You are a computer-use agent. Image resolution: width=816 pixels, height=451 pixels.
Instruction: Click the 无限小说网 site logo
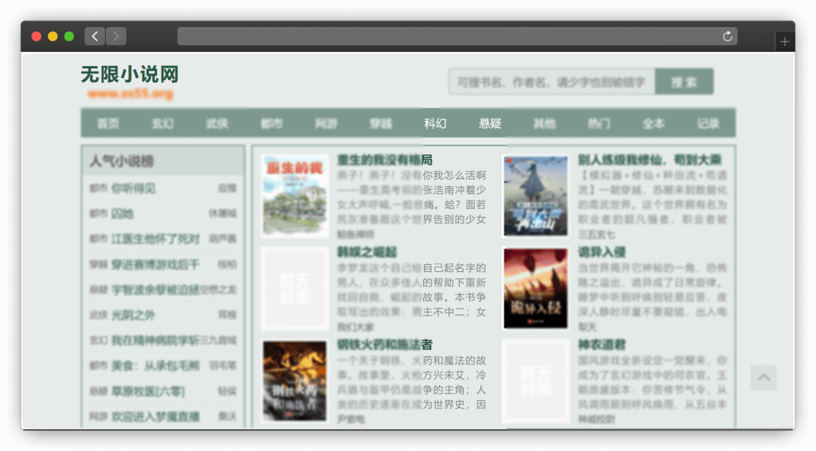[x=130, y=74]
